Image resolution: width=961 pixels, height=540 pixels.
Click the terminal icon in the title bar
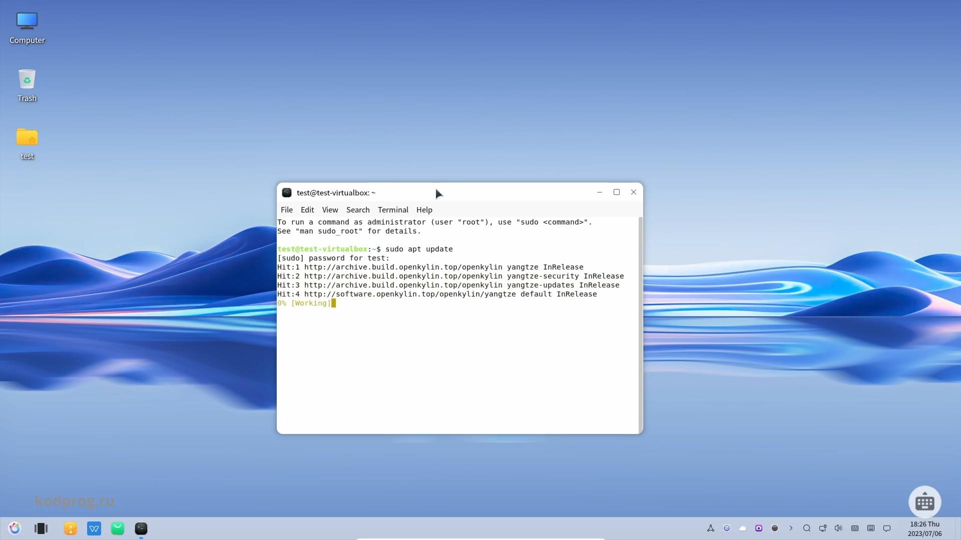287,192
